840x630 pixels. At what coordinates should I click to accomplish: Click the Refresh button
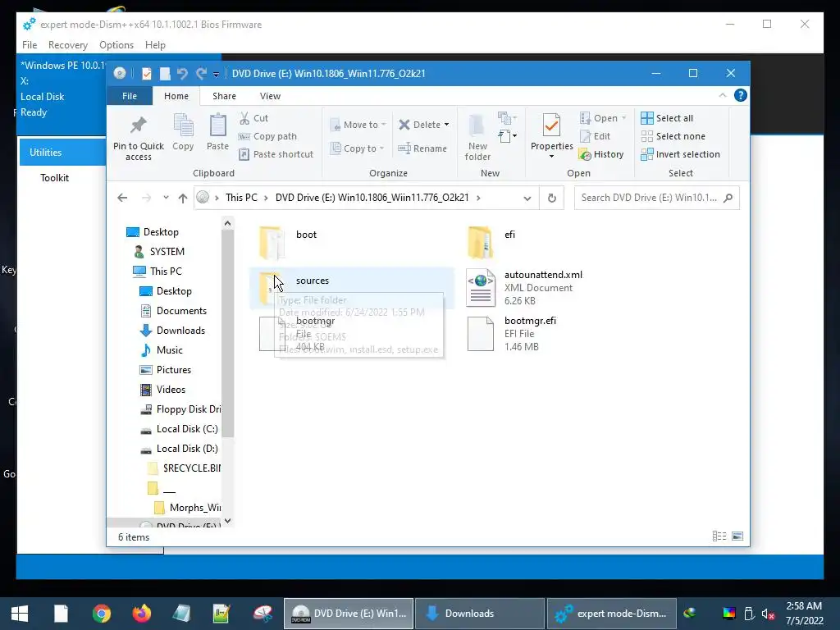[x=552, y=199]
